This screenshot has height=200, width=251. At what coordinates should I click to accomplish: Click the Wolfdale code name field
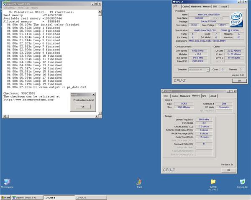pos(199,18)
